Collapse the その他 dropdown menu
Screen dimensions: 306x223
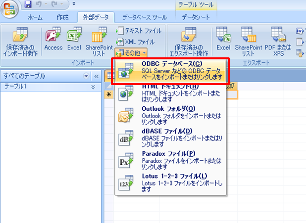tap(131, 52)
